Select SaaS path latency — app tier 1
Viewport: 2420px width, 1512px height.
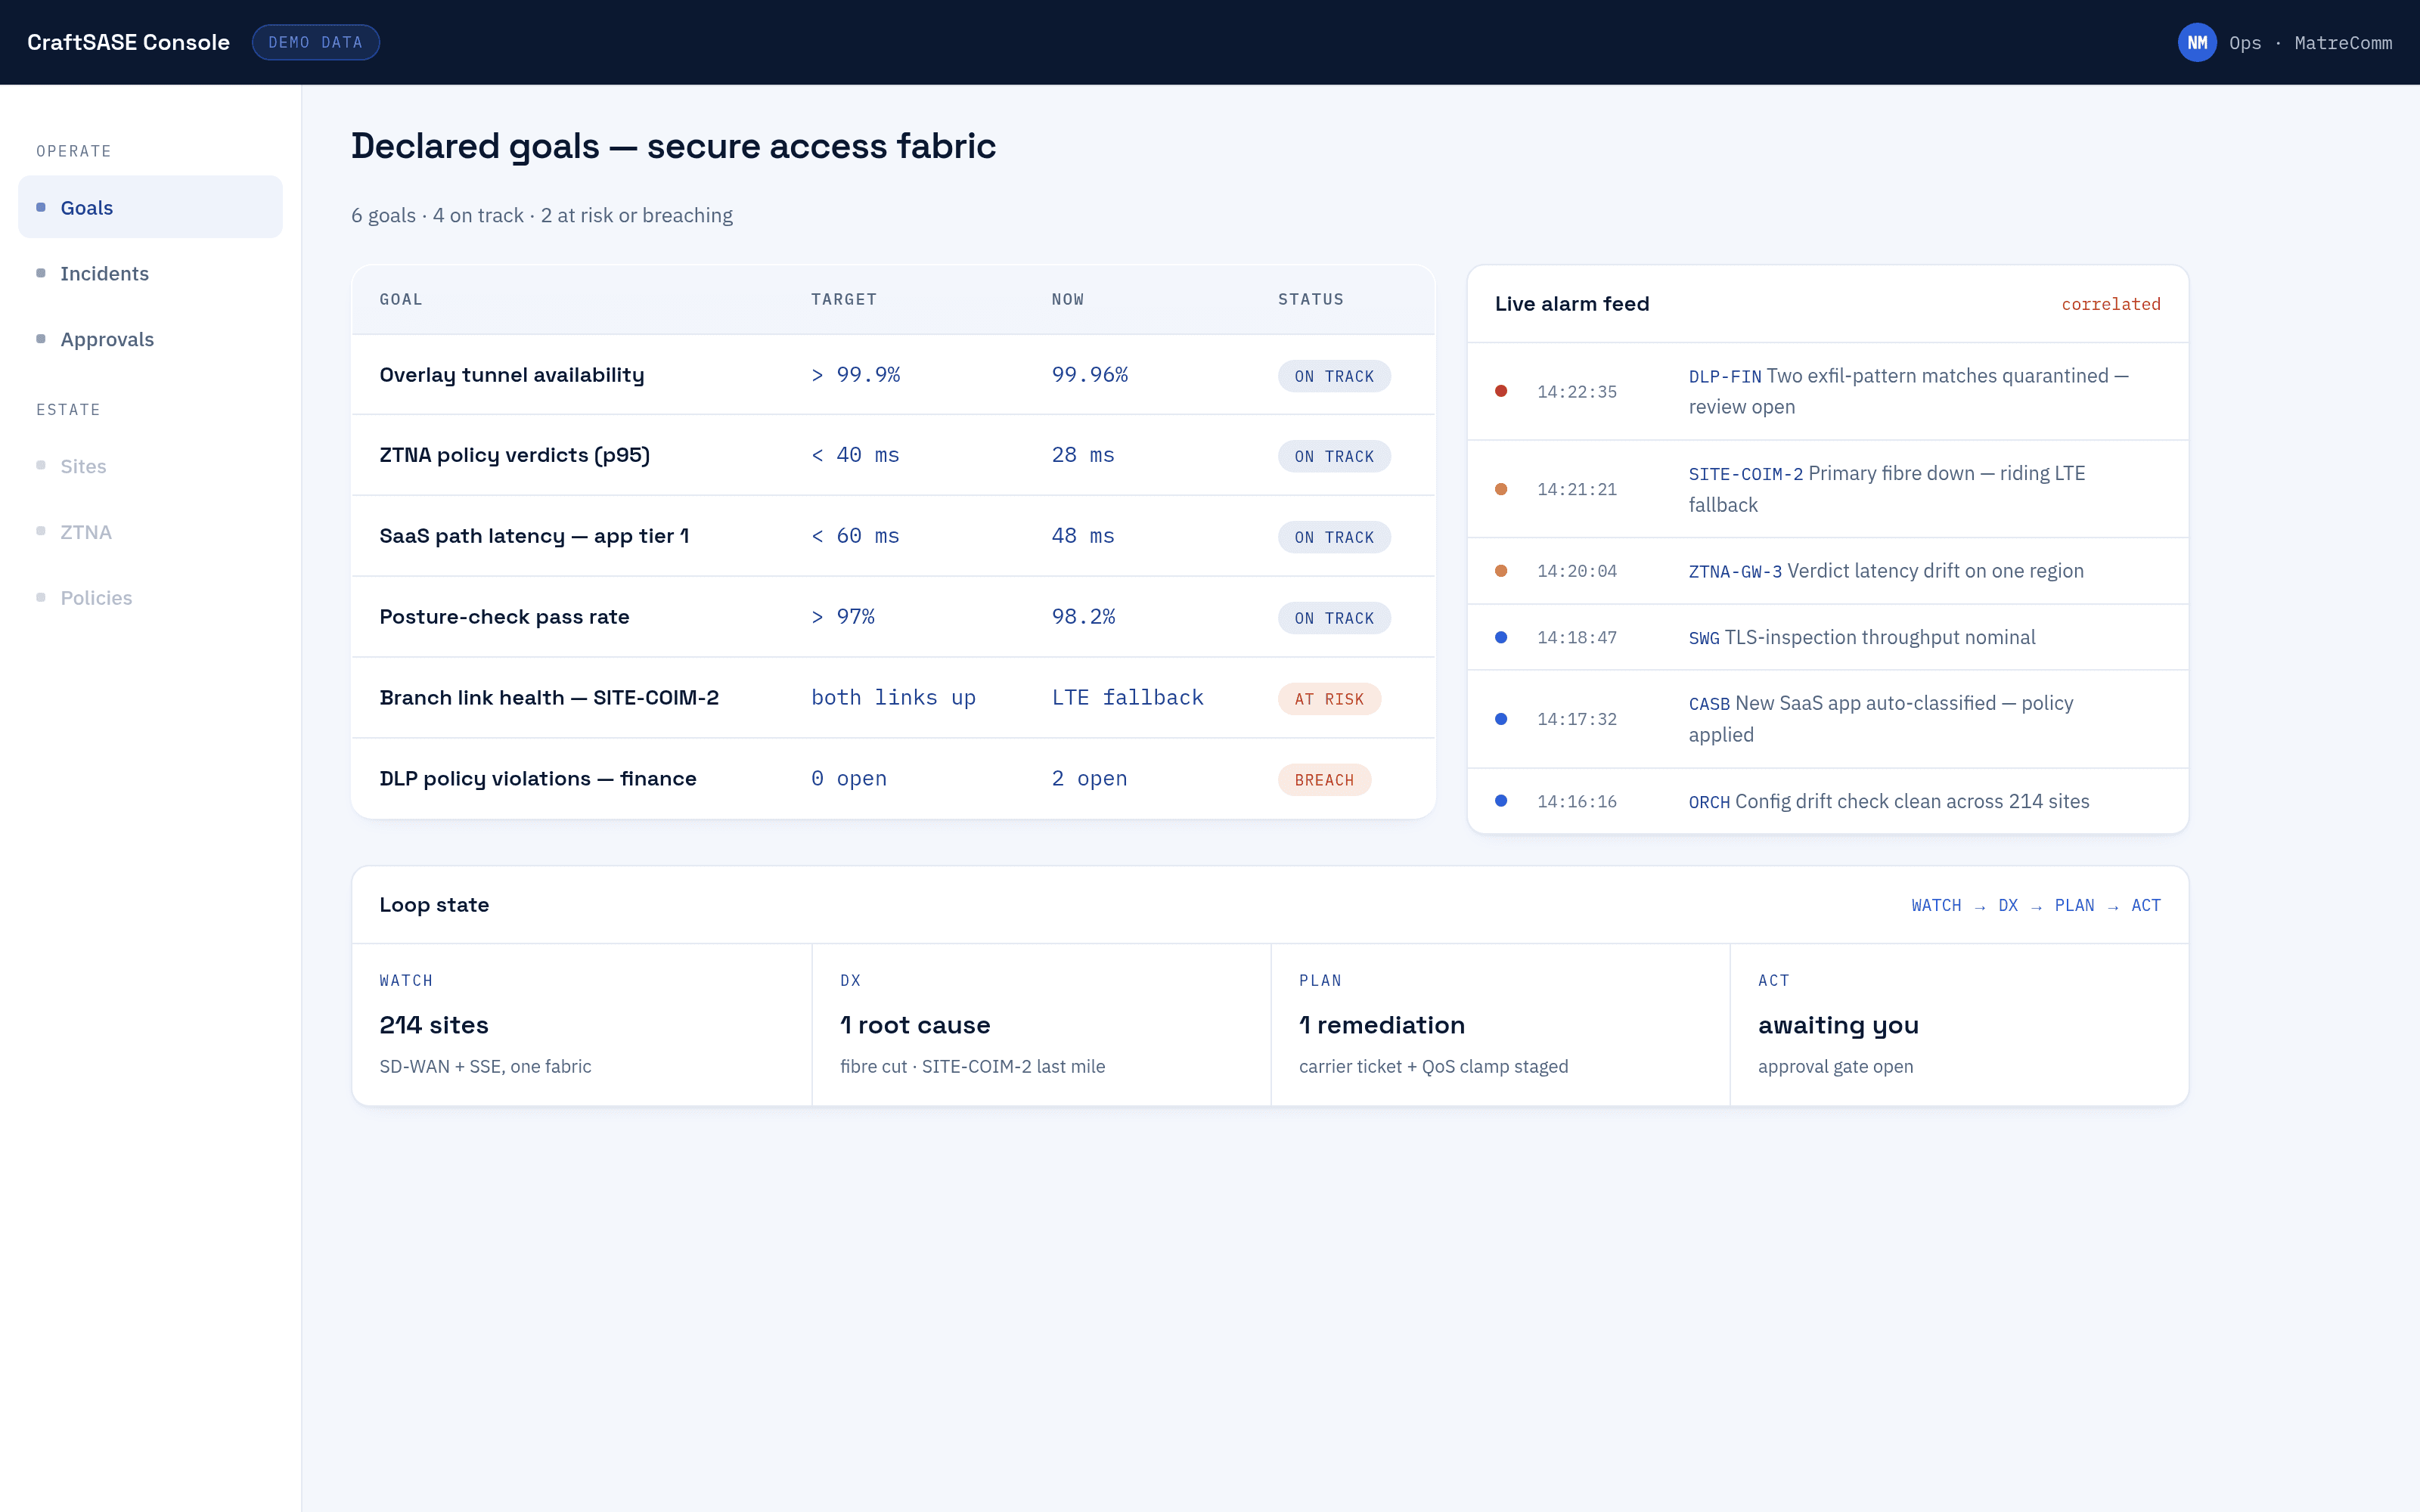click(893, 536)
